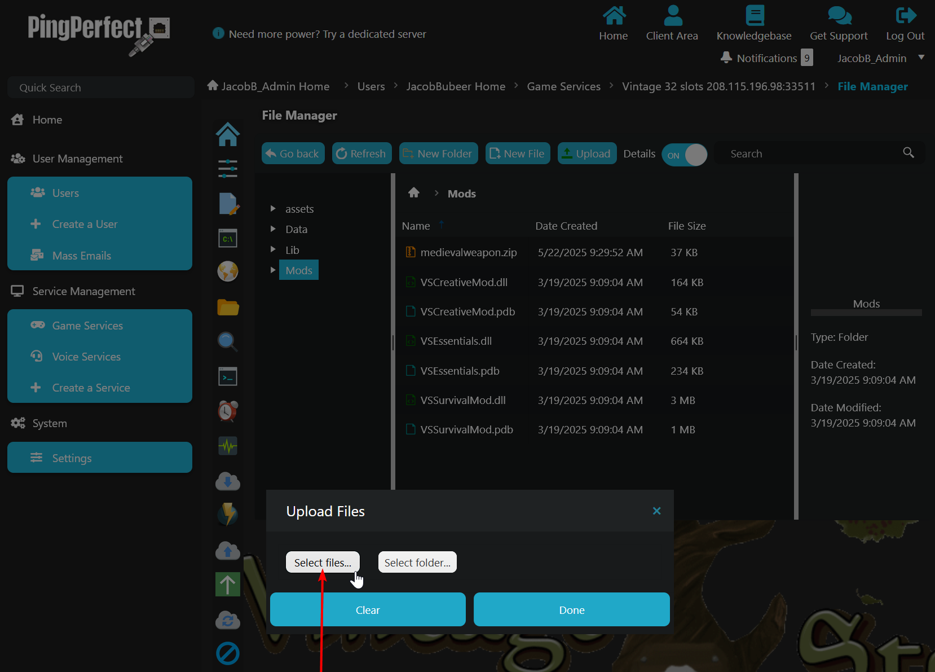Click the PingPerfect logo
The image size is (935, 672).
click(x=99, y=34)
